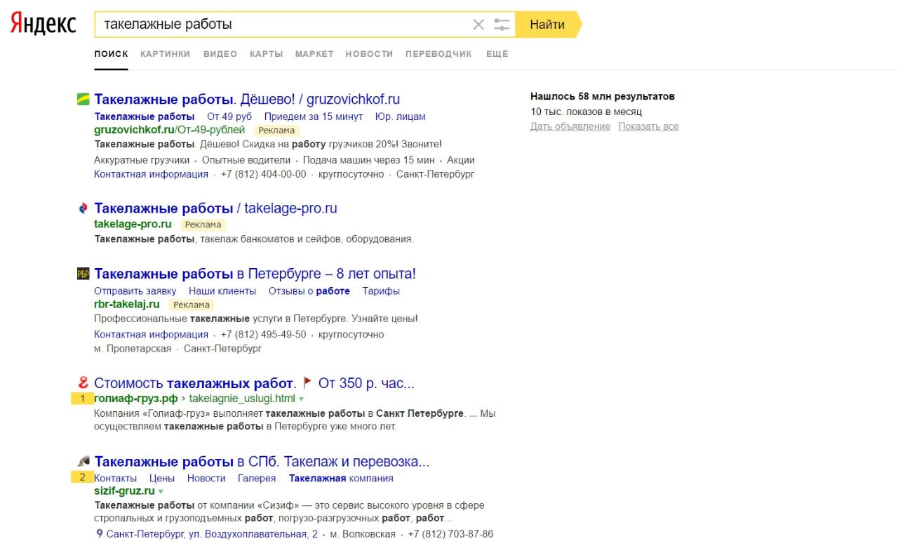Click the red Голиаф-груз favicon

pyautogui.click(x=83, y=383)
